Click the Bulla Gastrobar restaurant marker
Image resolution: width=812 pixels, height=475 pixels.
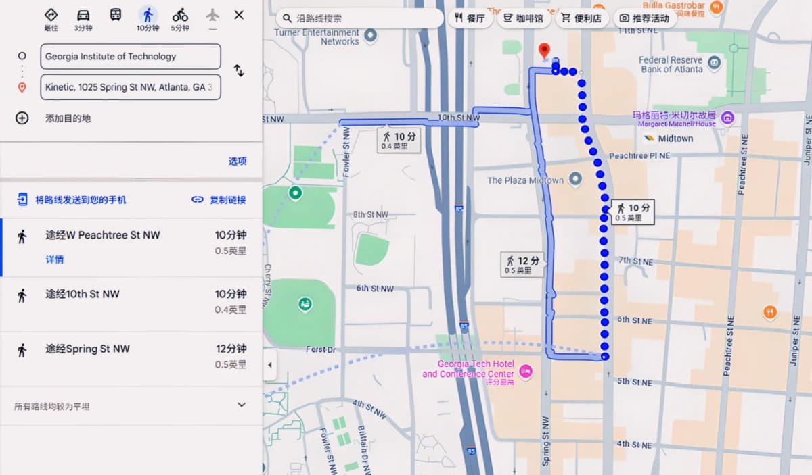pyautogui.click(x=717, y=6)
